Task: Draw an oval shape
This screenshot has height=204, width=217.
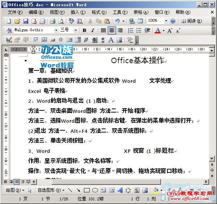Action: (x=95, y=190)
